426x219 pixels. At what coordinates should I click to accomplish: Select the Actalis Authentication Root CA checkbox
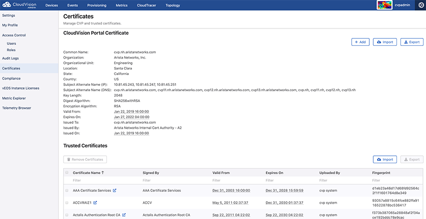[67, 215]
